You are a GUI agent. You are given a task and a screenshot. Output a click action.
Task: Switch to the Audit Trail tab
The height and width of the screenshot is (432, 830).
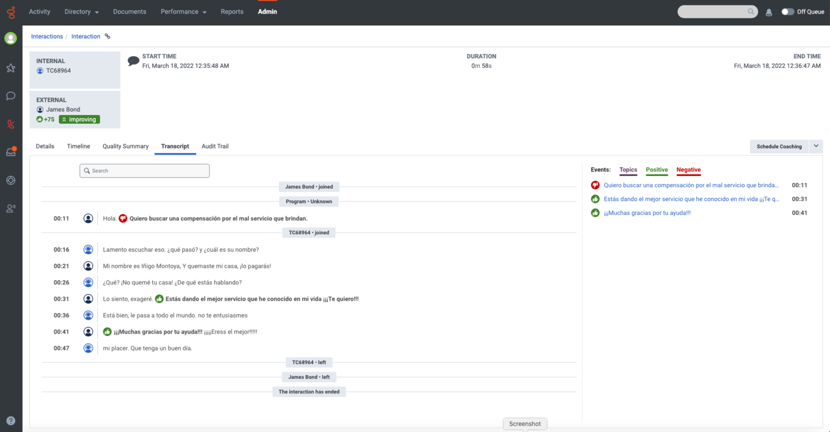click(215, 146)
